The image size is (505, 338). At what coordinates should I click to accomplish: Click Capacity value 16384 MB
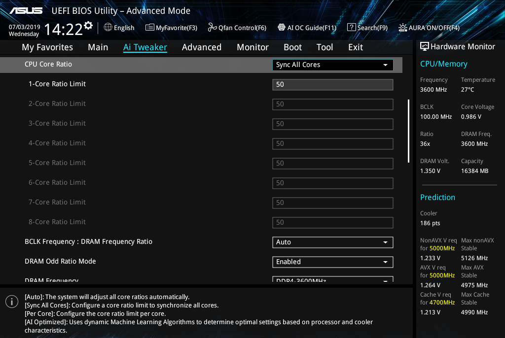[474, 170]
